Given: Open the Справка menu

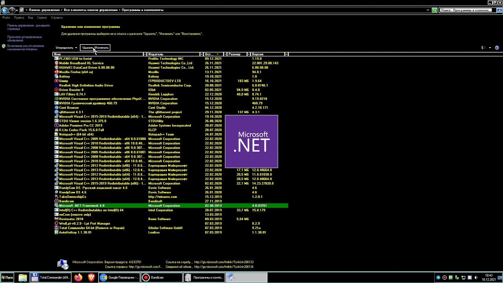Looking at the screenshot, I should 57,18.
